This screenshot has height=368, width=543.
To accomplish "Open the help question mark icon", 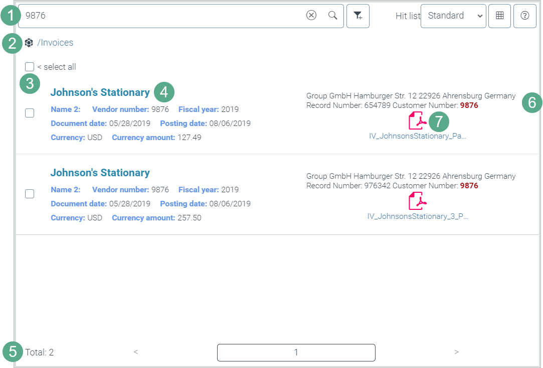I will pos(525,16).
